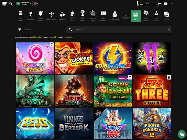
Task: Select the Halloween pumpkin category
Action: [115, 16]
